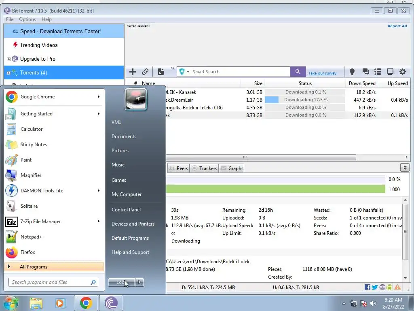The image size is (414, 311).
Task: Click the Status column header
Action: coord(305,83)
